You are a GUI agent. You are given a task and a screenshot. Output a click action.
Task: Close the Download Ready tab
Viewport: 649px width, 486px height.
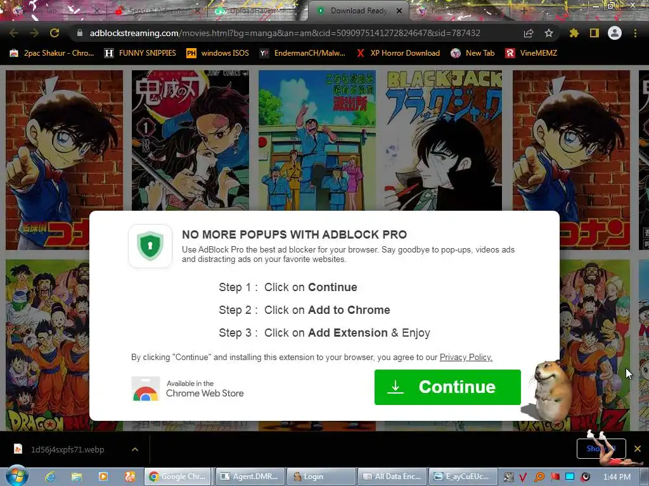[x=399, y=11]
